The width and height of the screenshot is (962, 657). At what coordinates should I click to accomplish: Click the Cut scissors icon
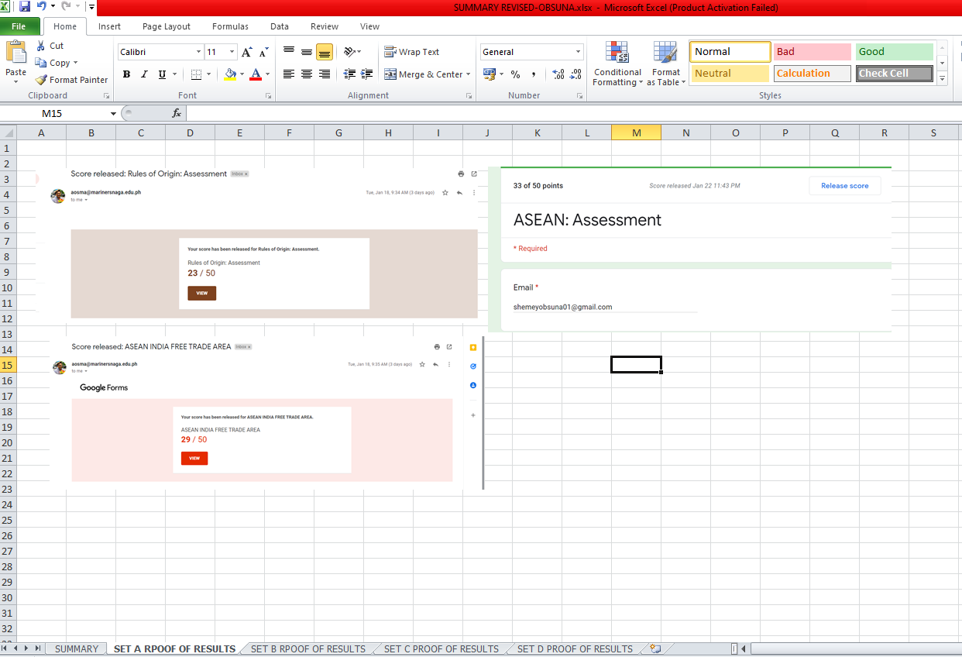coord(41,46)
